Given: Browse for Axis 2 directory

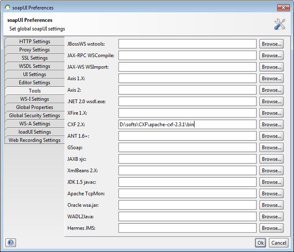Looking at the screenshot, I should tap(271, 90).
